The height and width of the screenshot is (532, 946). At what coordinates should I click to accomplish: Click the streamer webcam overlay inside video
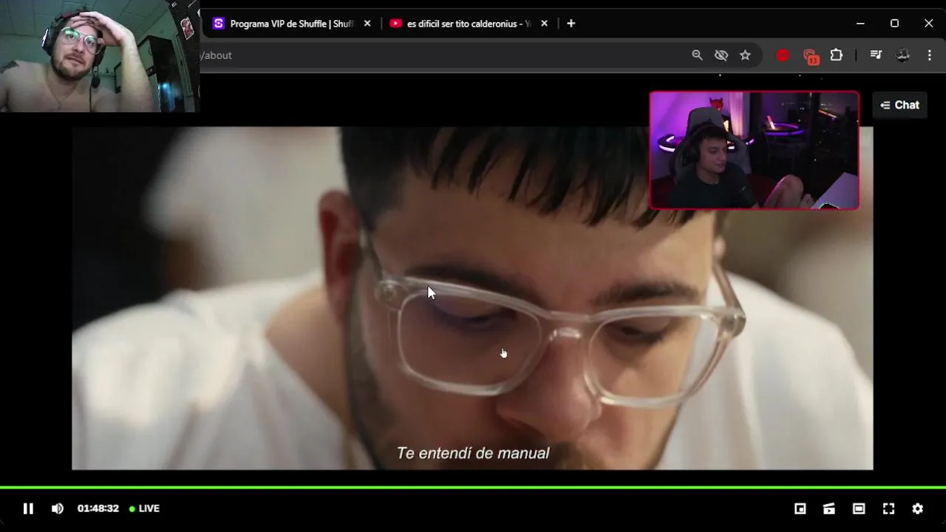pyautogui.click(x=754, y=151)
